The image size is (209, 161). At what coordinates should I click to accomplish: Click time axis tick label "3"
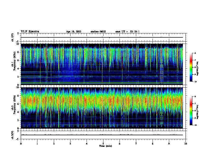pos(70,144)
